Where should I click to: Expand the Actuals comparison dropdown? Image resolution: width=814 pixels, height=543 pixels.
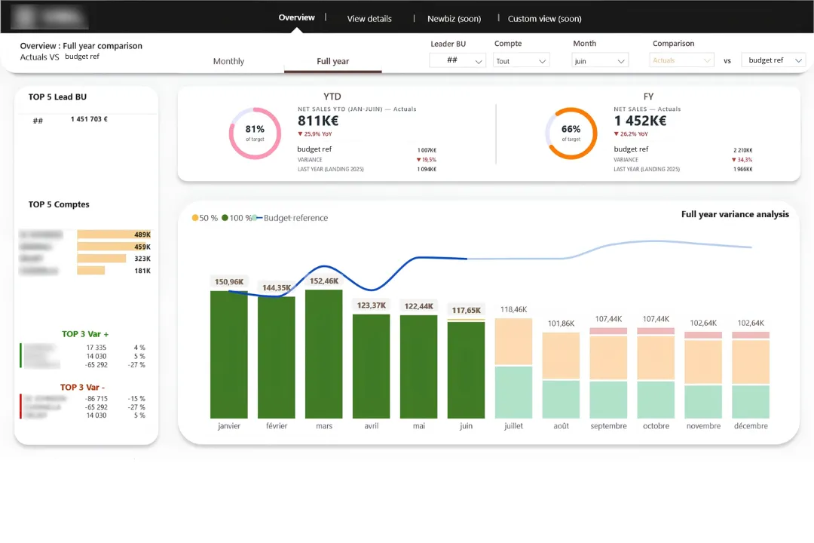[x=681, y=60]
